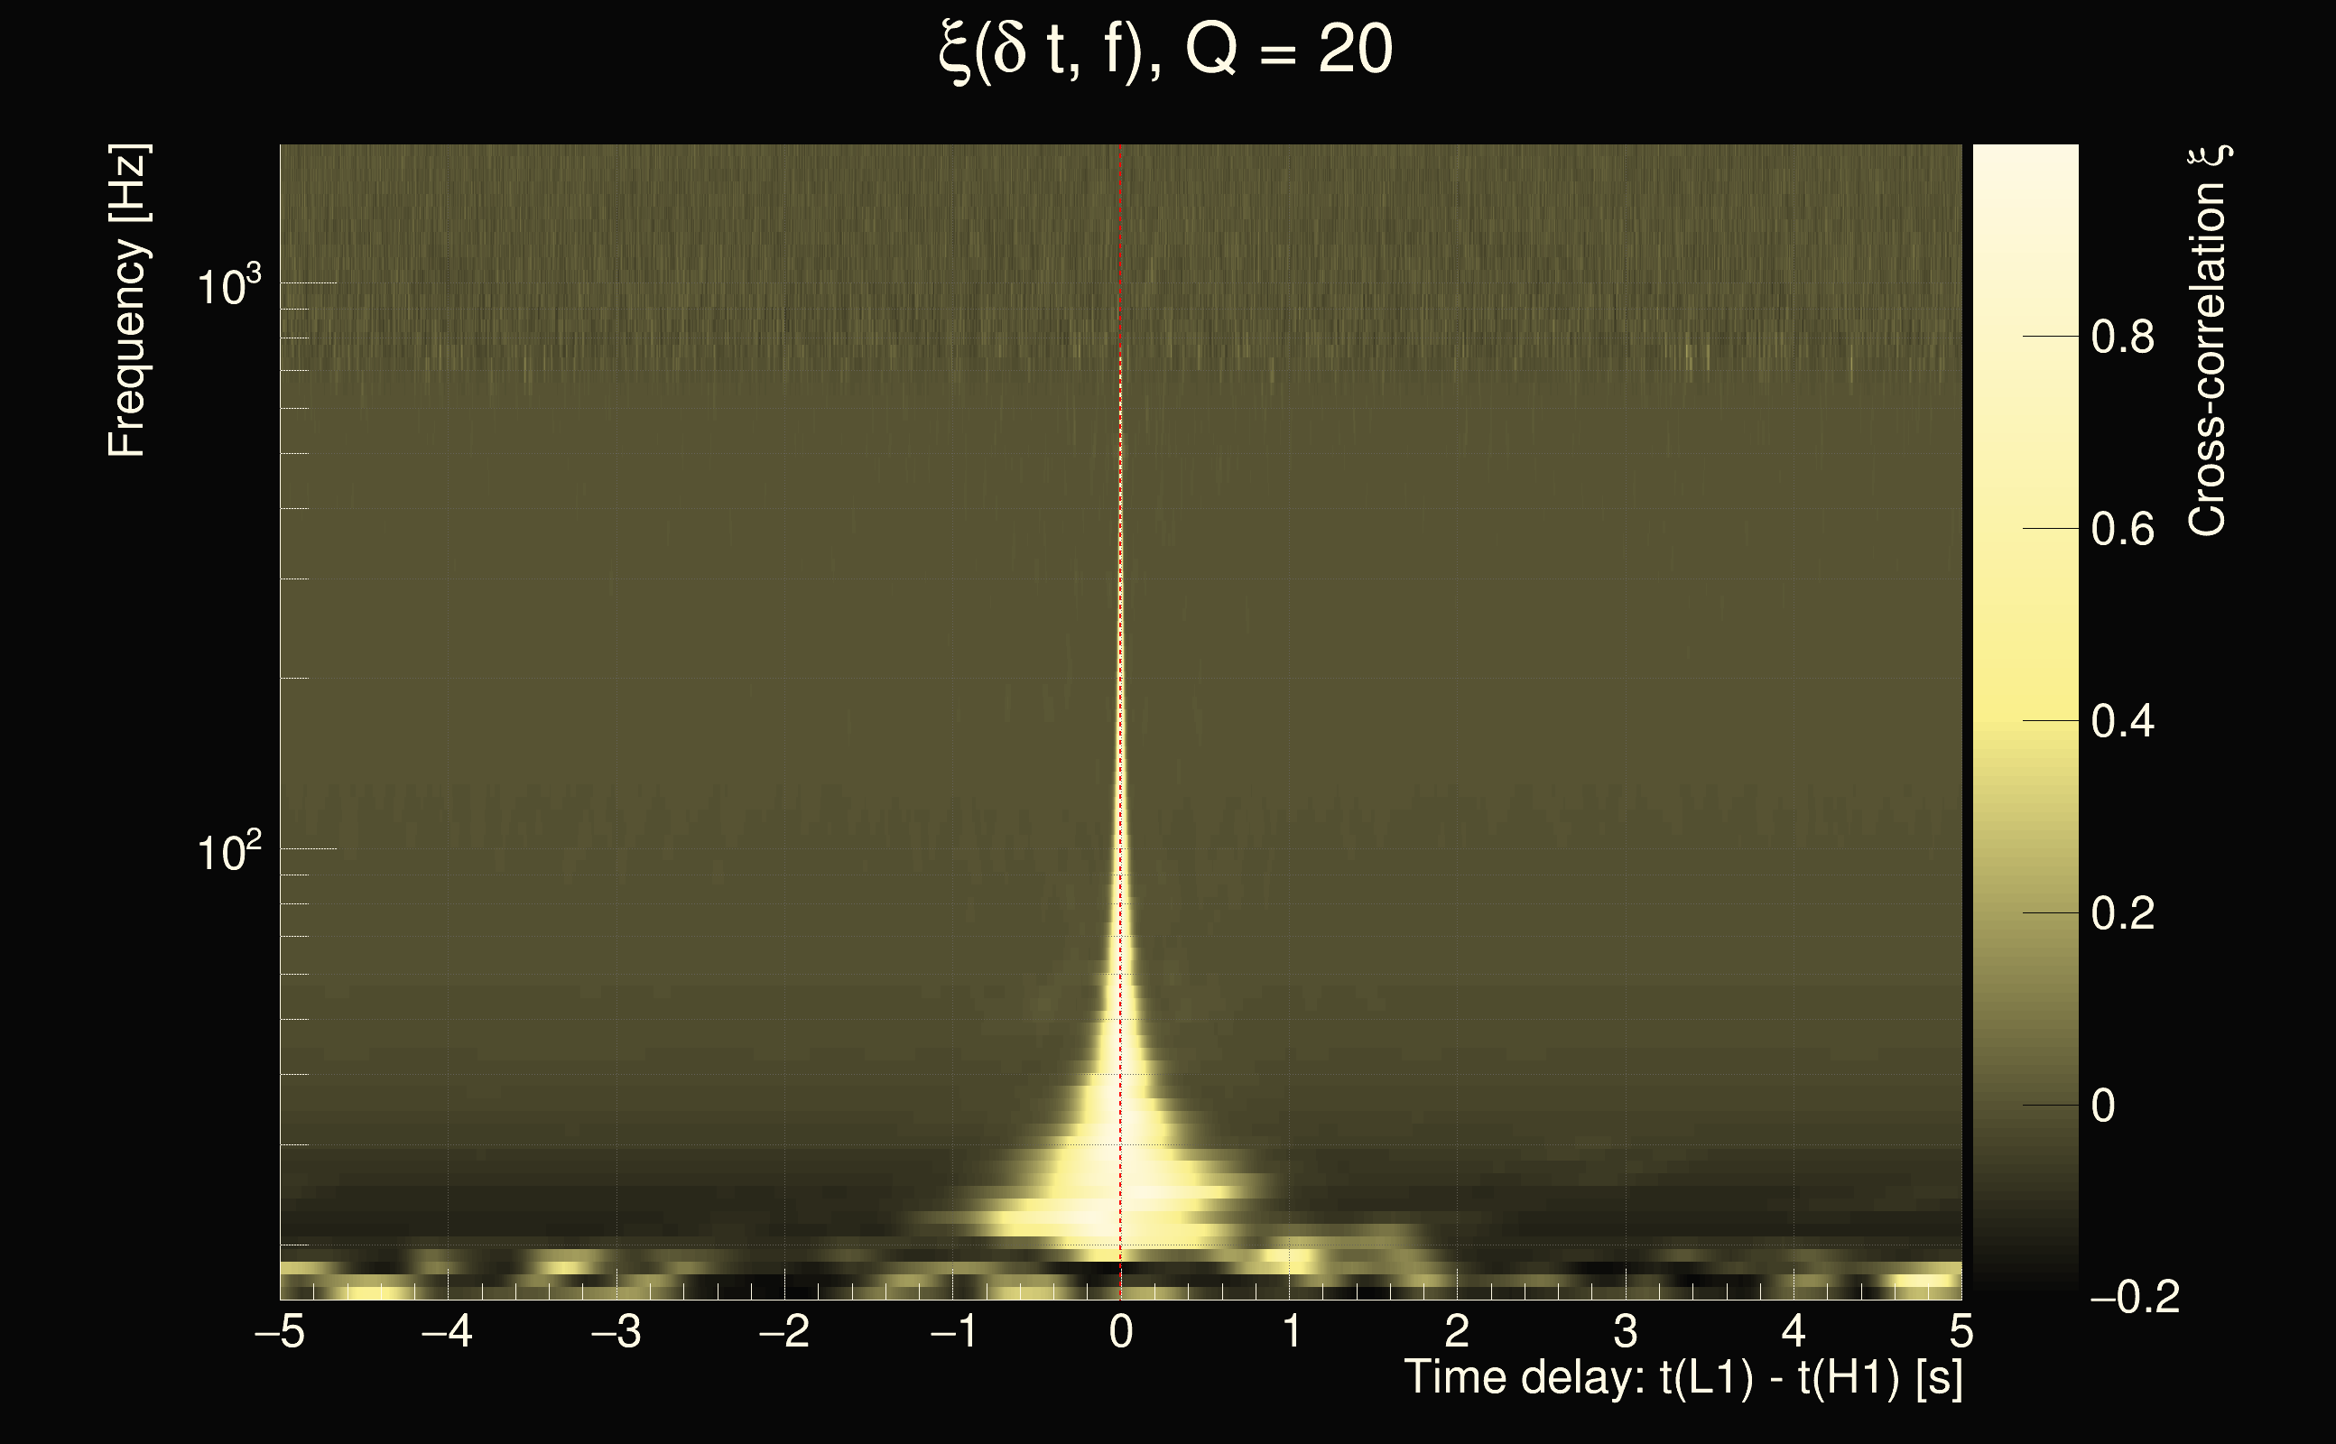The image size is (2336, 1444).
Task: Click the 3 tick label on time axis
Action: click(1626, 1331)
